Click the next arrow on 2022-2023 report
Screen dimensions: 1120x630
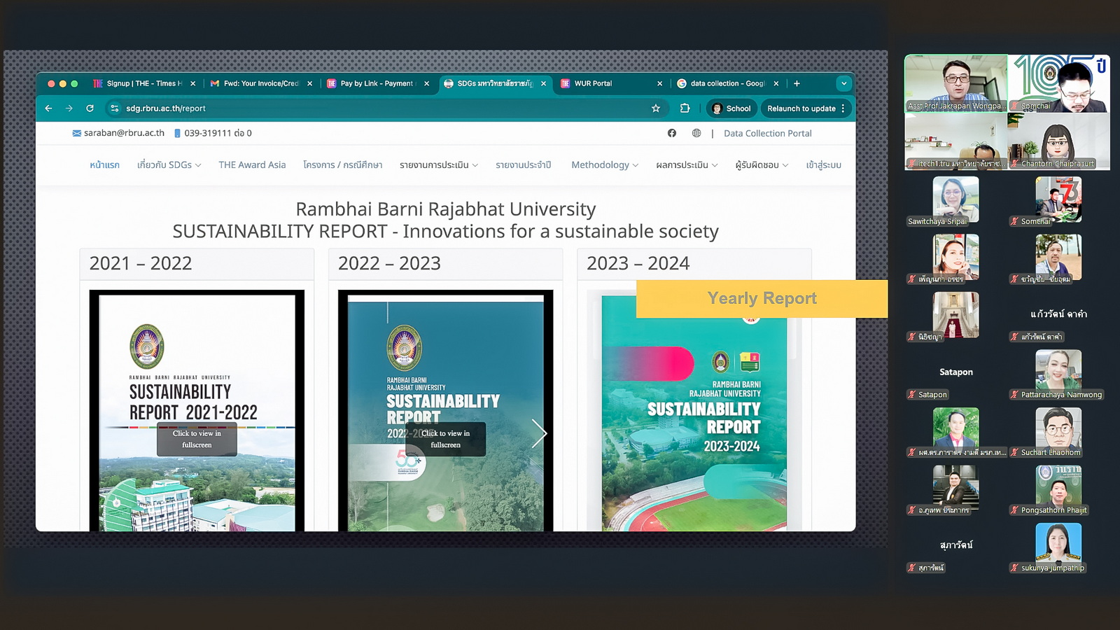tap(538, 433)
